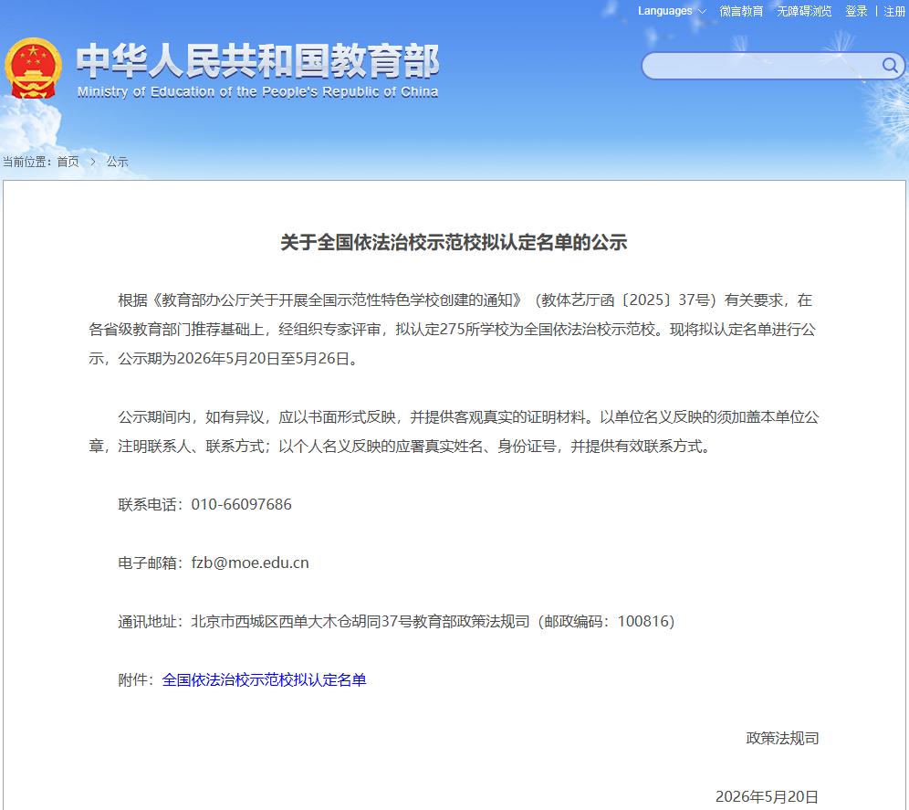The image size is (909, 810).
Task: Click the announcement heading 关于全国依法治校示范校拟认定名单的公示
Action: click(454, 242)
